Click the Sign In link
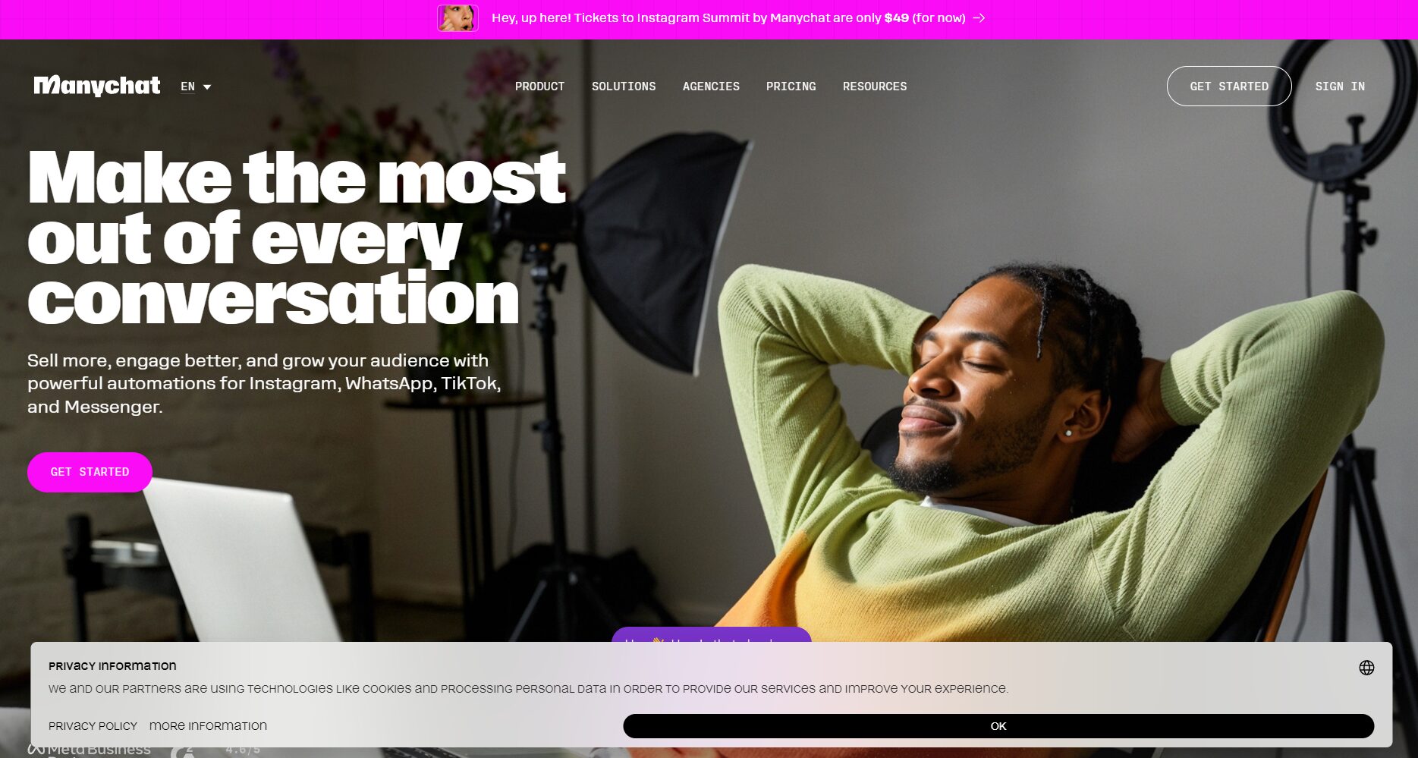This screenshot has height=758, width=1418. pyautogui.click(x=1340, y=86)
